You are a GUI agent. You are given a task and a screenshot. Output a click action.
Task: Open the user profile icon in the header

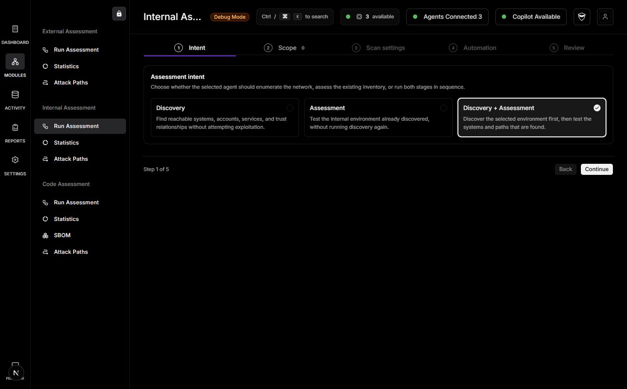(x=605, y=17)
